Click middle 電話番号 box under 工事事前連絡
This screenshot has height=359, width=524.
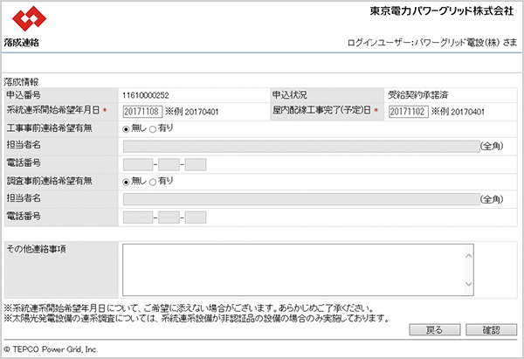tap(169, 164)
